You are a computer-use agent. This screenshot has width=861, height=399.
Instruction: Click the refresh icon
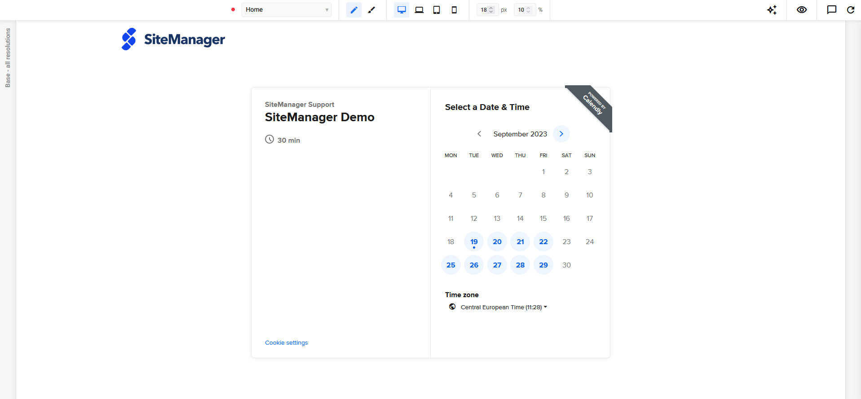point(851,10)
